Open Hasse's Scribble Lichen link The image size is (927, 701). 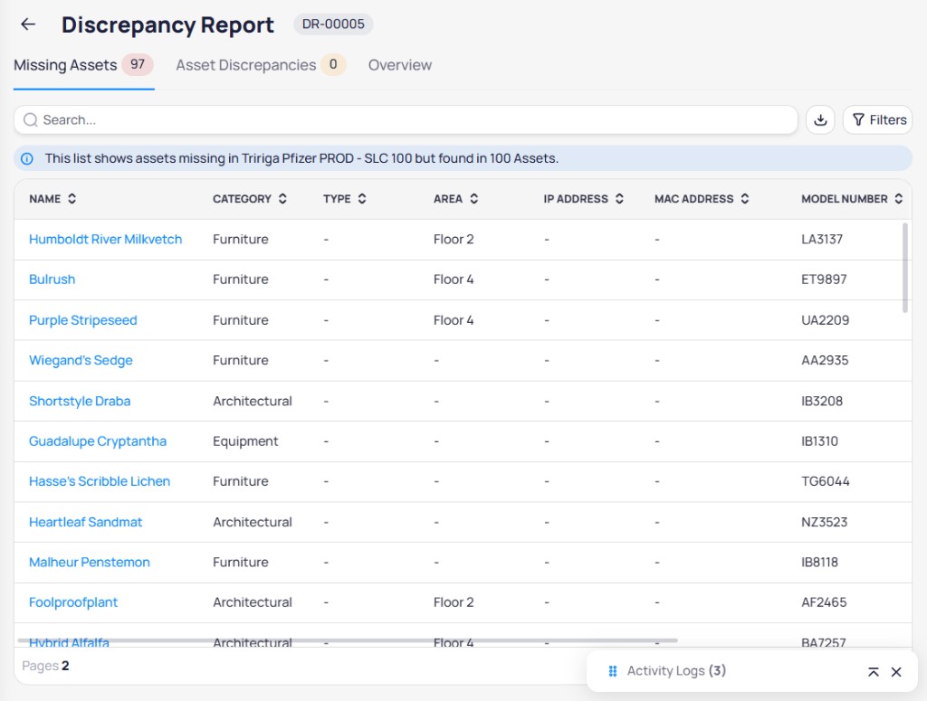[x=100, y=481]
